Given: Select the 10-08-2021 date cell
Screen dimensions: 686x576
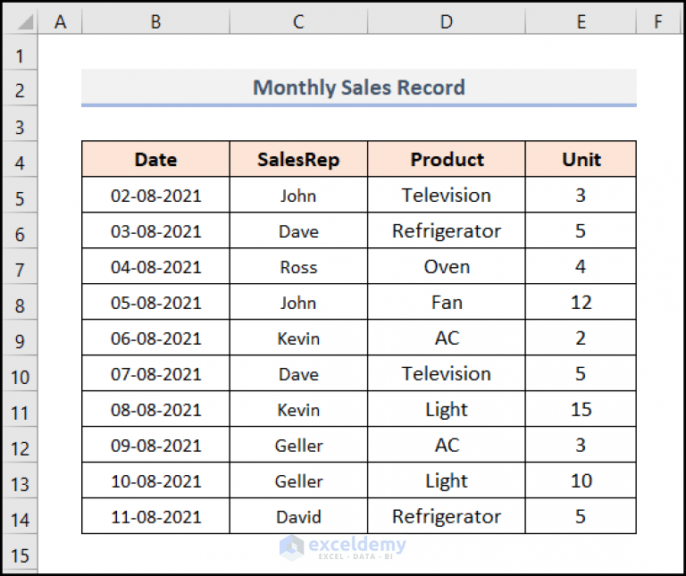Looking at the screenshot, I should (155, 480).
